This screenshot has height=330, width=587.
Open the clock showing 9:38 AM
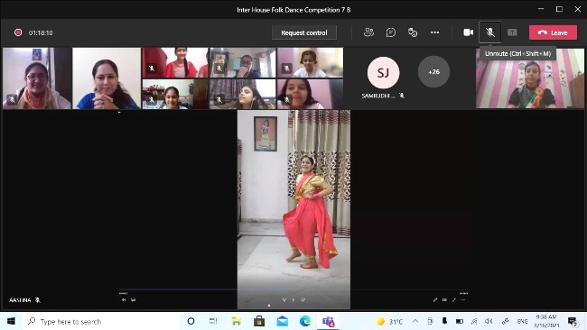tap(546, 321)
